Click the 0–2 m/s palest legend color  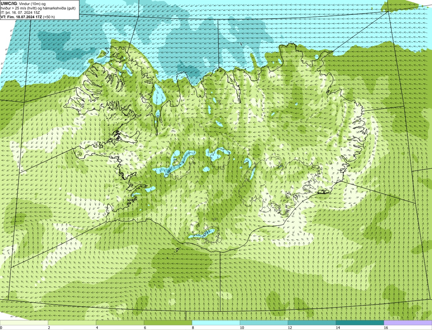coord(24,323)
